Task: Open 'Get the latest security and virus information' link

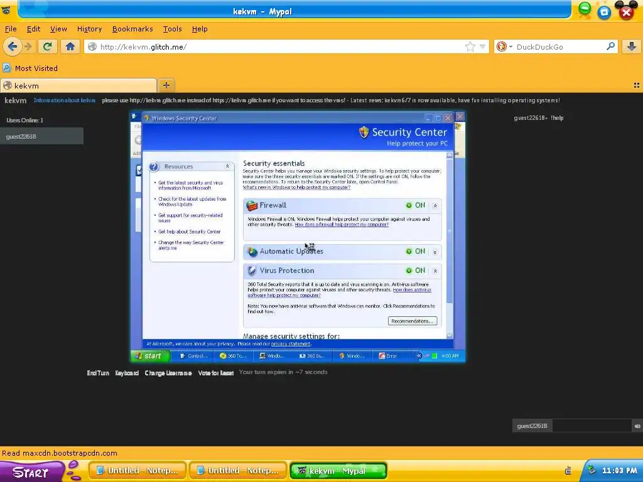Action: point(191,185)
